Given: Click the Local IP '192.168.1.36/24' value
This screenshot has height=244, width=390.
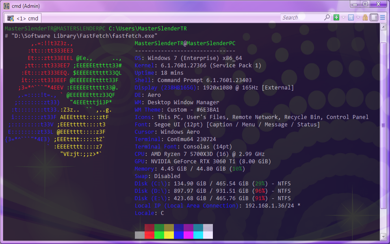Looking at the screenshot, I should click(x=270, y=206).
